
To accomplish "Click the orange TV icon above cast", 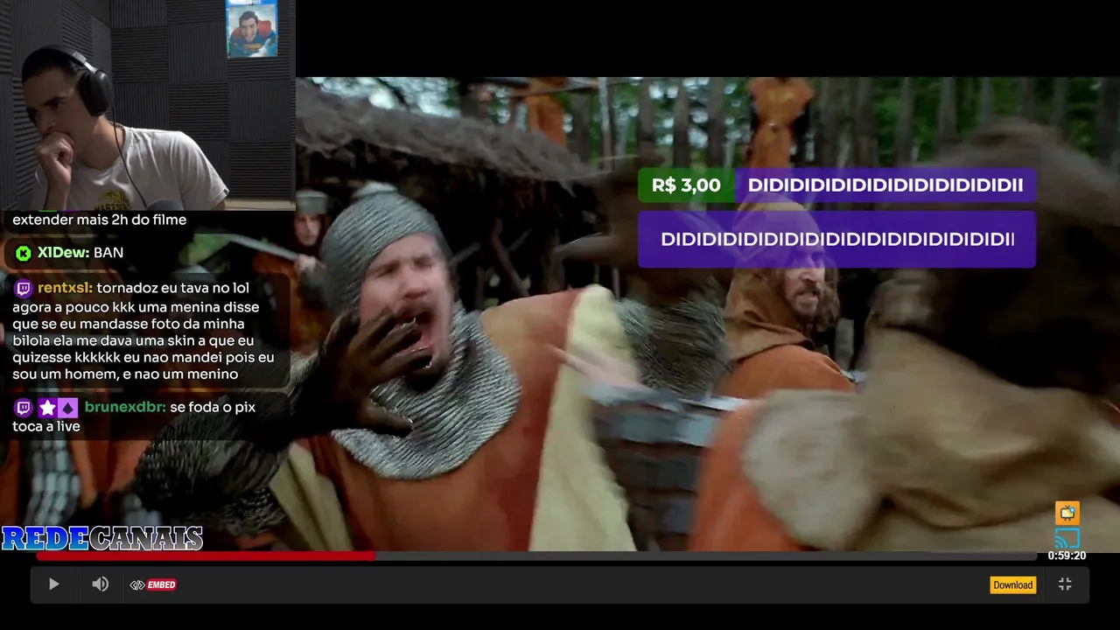I will [x=1067, y=513].
